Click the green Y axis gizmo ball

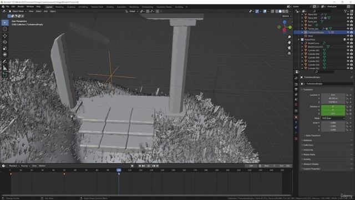[x=290, y=27]
